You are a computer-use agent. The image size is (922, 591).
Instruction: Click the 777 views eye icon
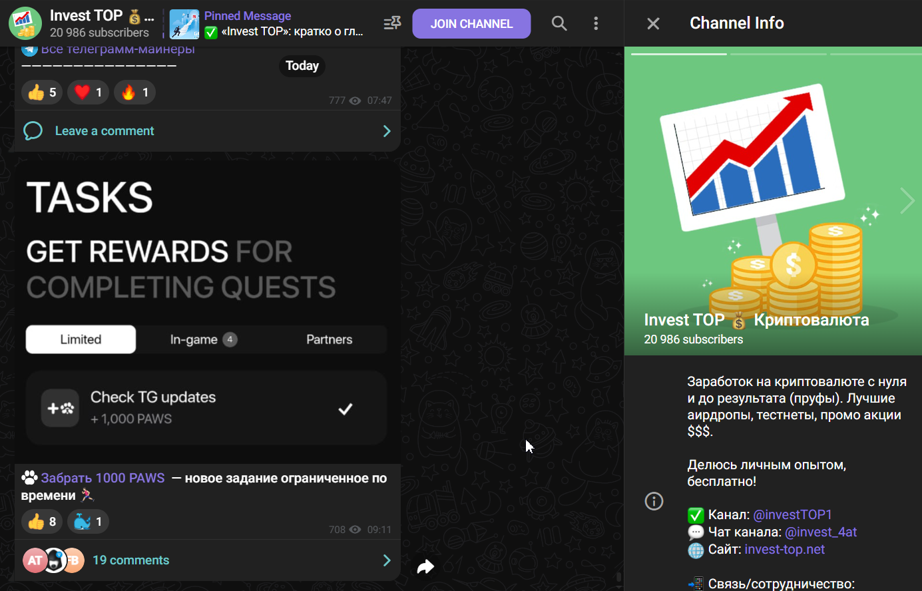click(355, 100)
